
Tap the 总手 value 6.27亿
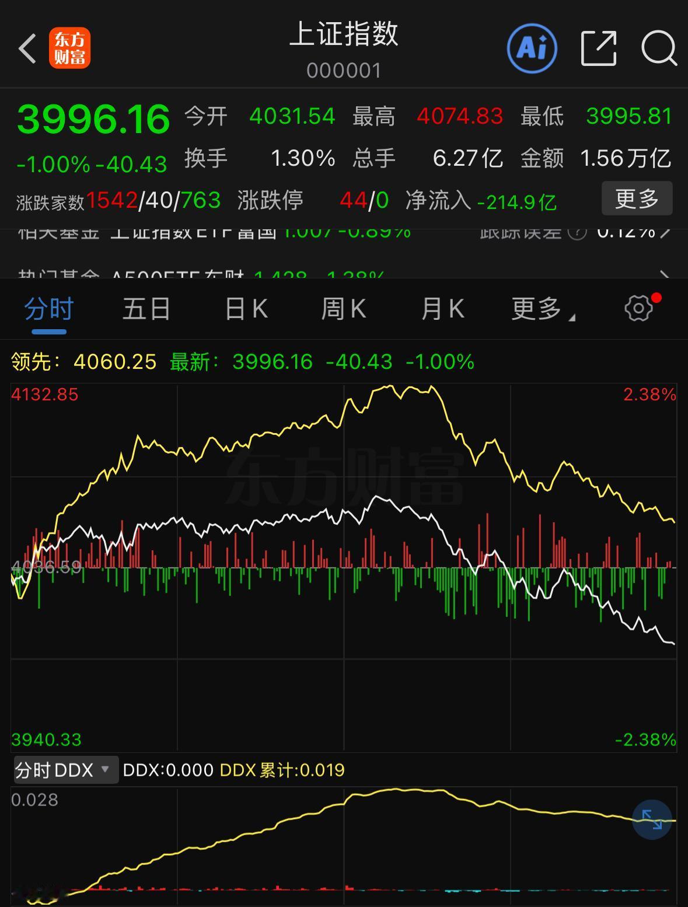[468, 158]
